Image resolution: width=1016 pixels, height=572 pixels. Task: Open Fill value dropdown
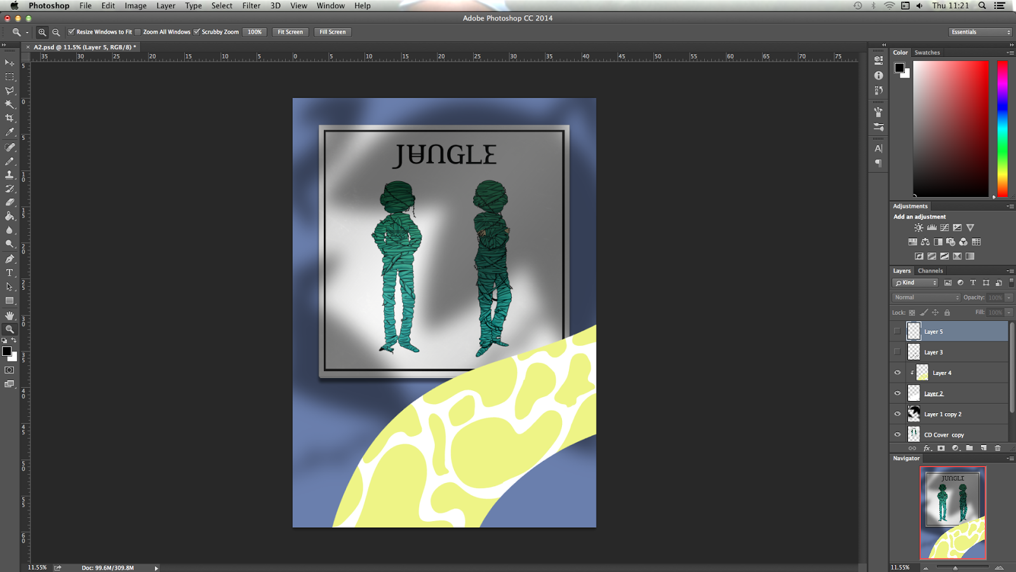(1009, 312)
